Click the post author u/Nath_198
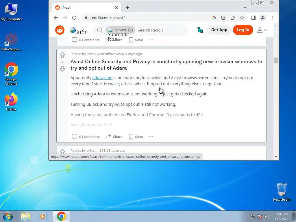 (96, 151)
